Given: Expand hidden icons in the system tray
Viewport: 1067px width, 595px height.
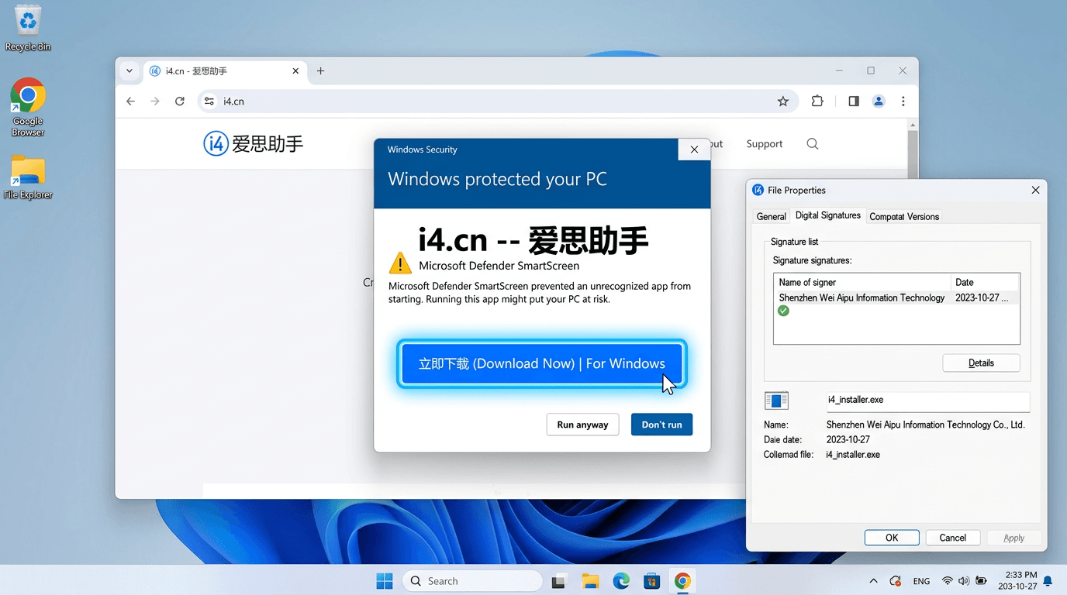Looking at the screenshot, I should coord(873,580).
